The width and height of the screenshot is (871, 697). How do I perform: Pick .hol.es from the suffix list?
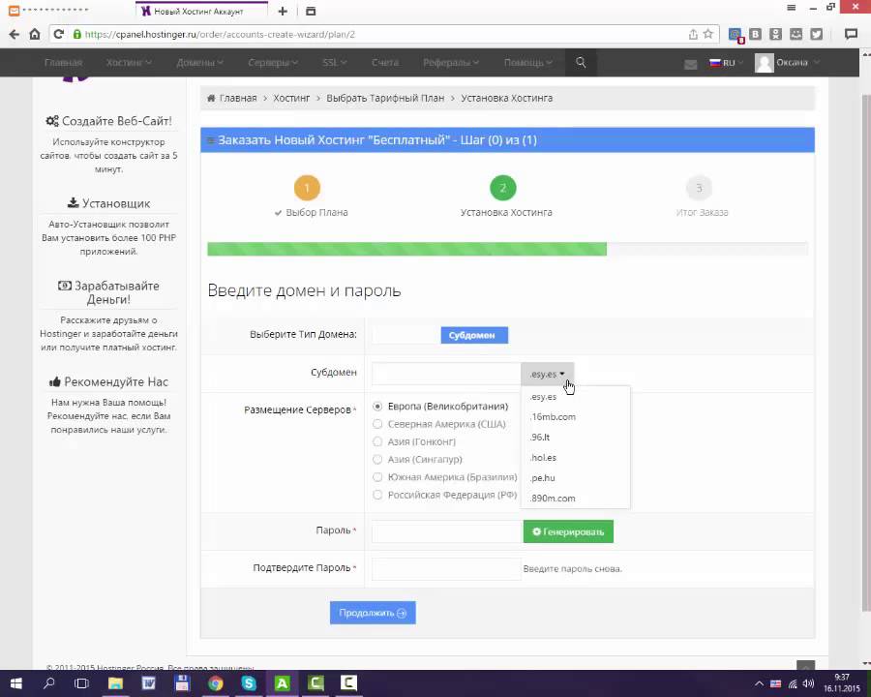[x=575, y=458]
